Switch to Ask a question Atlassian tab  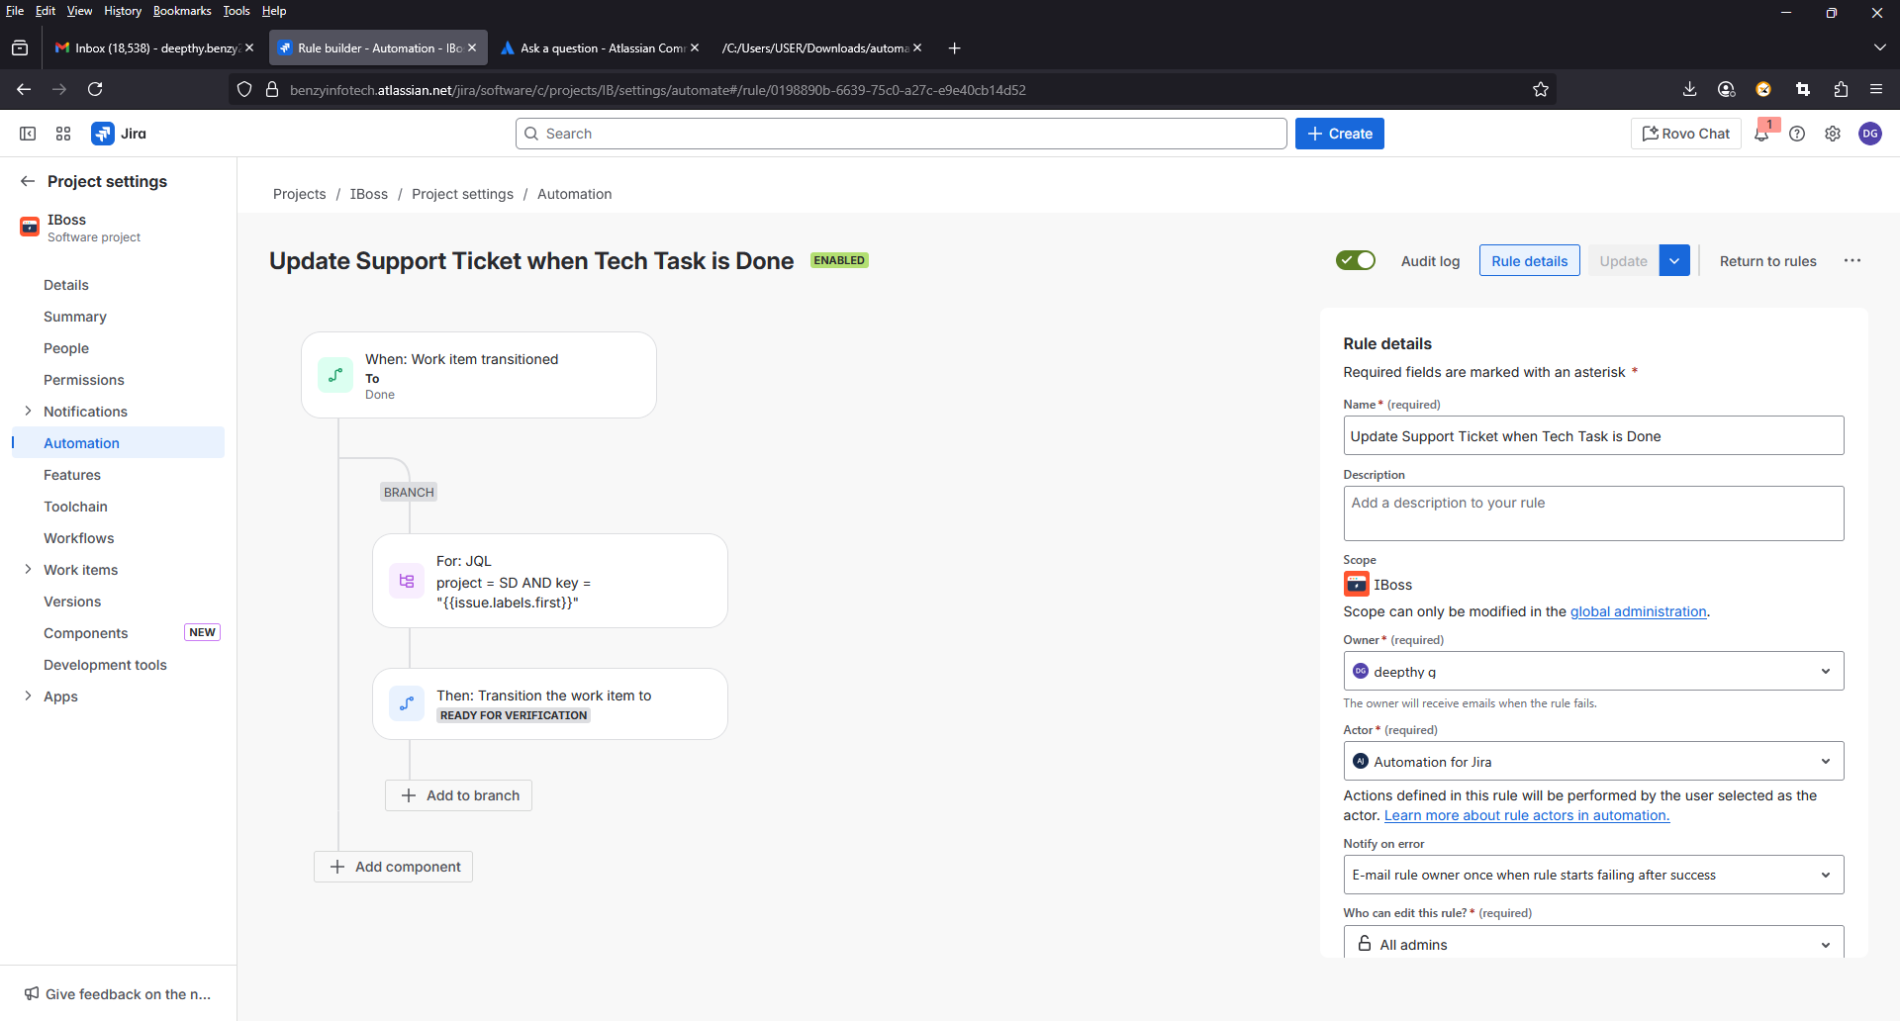point(600,47)
